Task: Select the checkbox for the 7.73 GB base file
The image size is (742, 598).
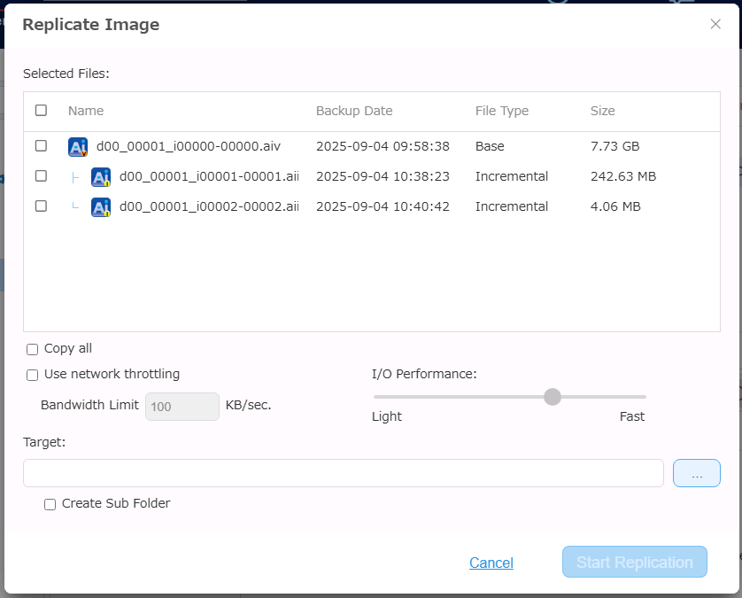Action: 41,146
